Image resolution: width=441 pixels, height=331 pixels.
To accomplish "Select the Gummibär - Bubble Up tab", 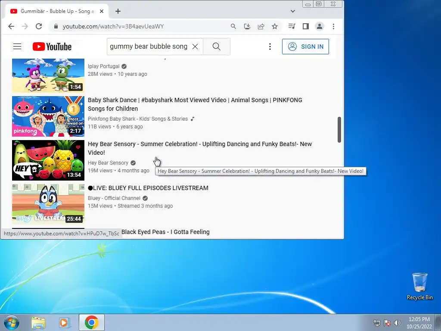I will pyautogui.click(x=57, y=11).
